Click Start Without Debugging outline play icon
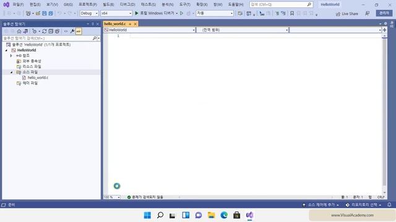The width and height of the screenshot is (396, 222). (x=181, y=14)
